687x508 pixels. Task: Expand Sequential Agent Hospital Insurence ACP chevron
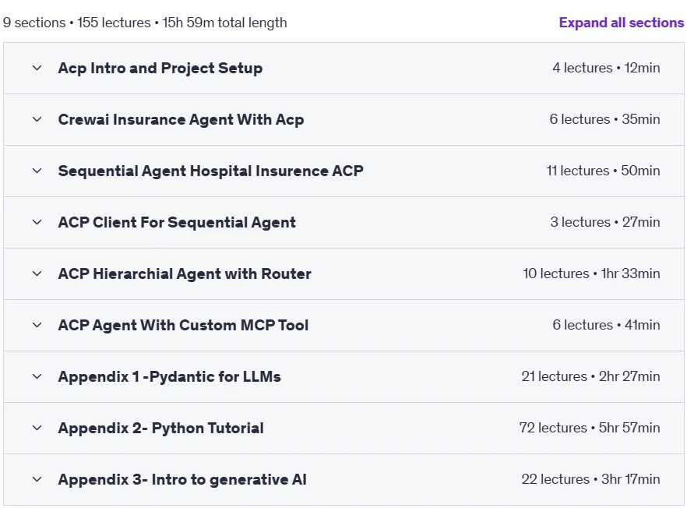point(37,171)
